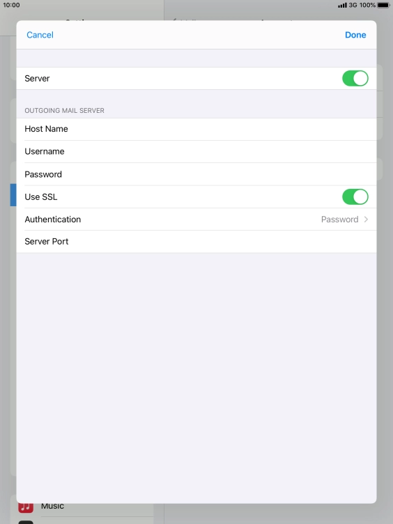The width and height of the screenshot is (393, 524).
Task: Disable the Use SSL switch
Action: pyautogui.click(x=355, y=196)
